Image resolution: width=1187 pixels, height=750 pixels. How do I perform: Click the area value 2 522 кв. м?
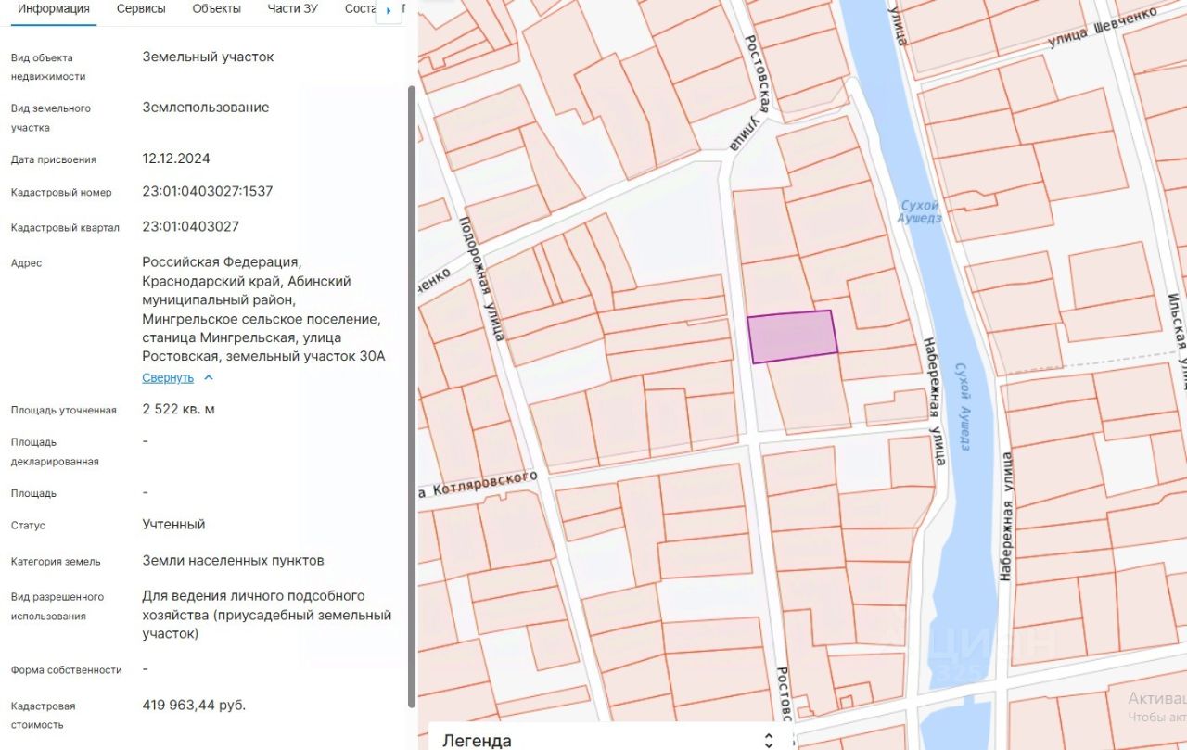click(178, 409)
